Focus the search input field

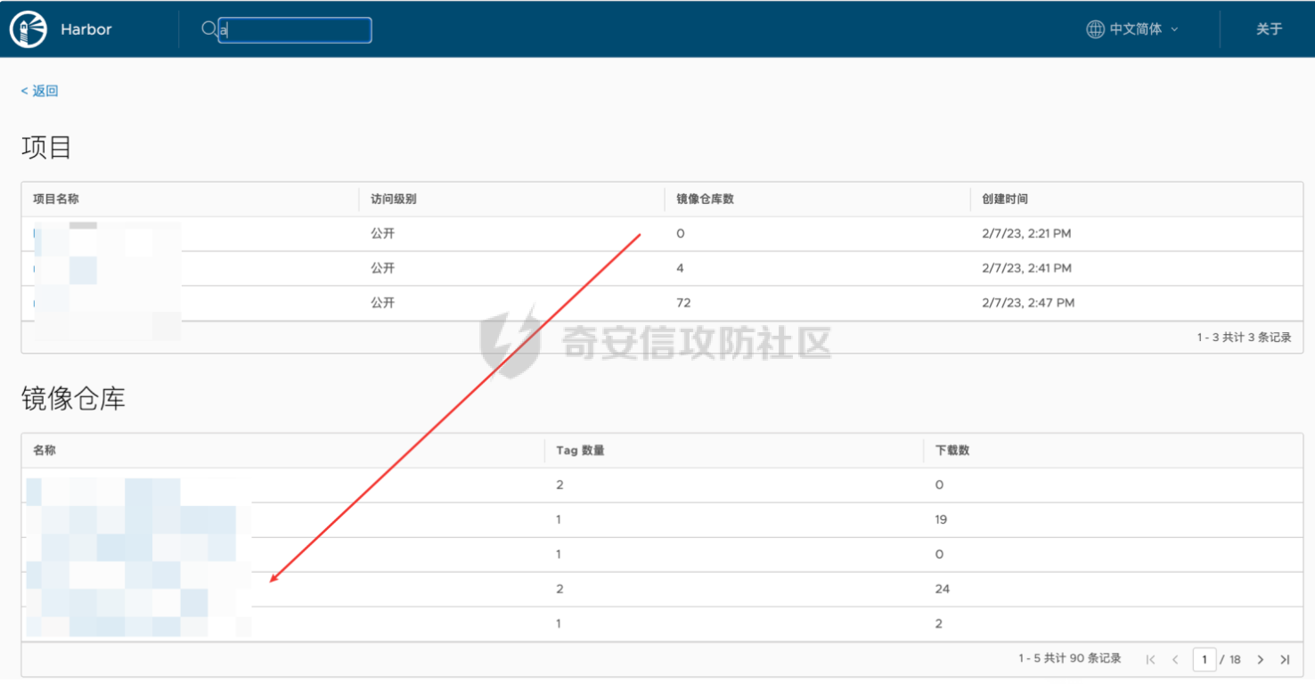(295, 30)
